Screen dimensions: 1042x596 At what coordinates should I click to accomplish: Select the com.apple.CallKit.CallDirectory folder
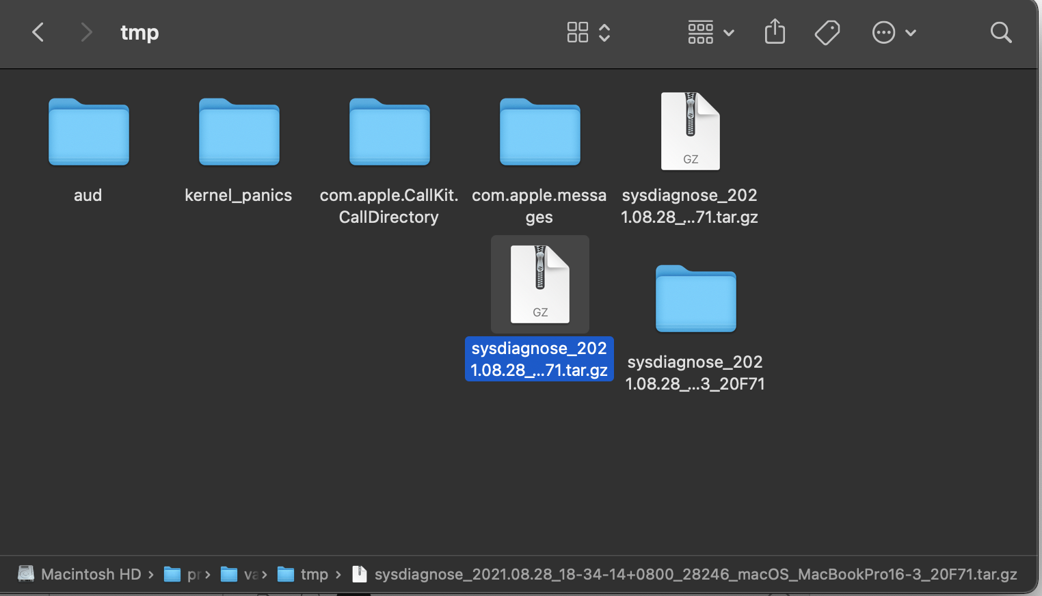click(390, 132)
